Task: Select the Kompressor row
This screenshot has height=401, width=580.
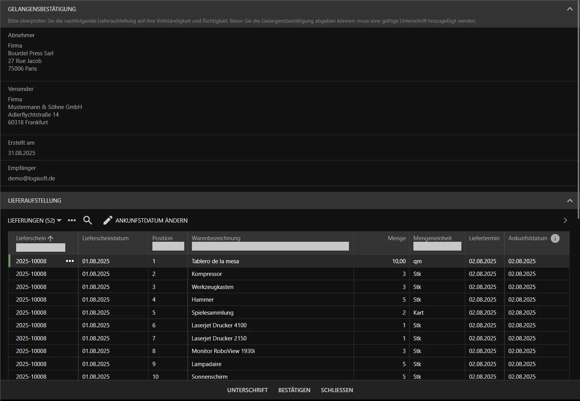Action: tap(289, 274)
